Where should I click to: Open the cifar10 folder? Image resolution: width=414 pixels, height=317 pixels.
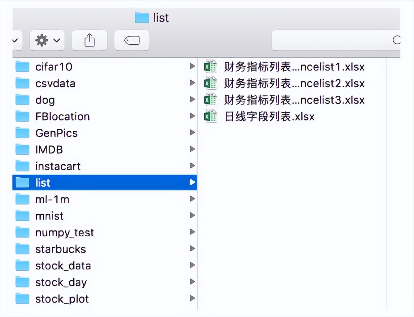click(54, 67)
